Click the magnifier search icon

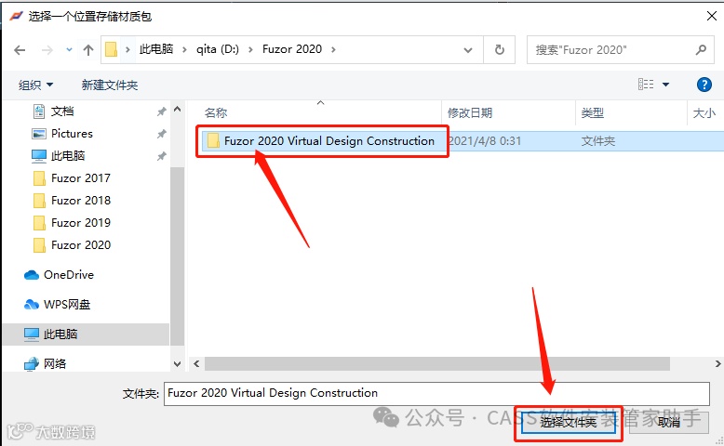click(x=701, y=49)
